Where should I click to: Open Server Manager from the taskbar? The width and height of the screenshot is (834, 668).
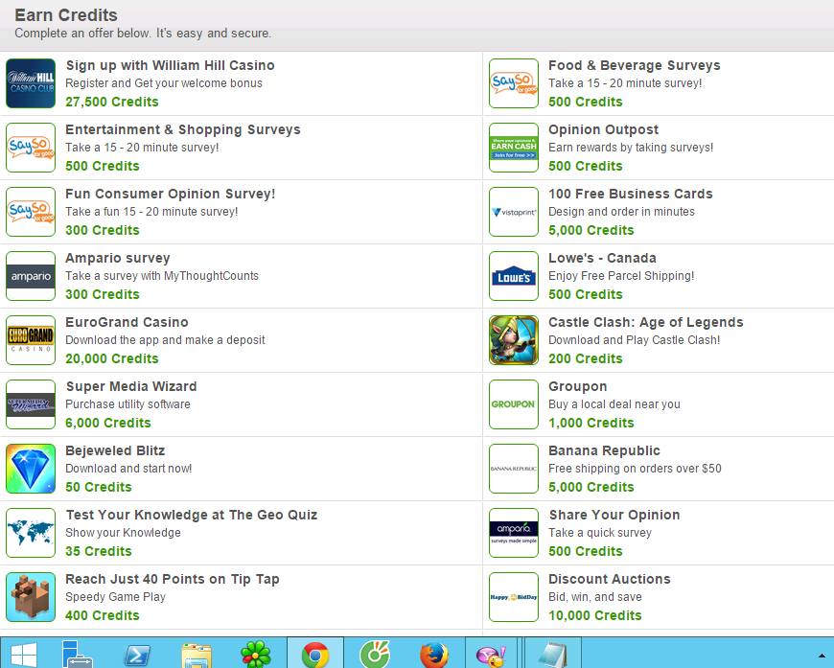(x=77, y=654)
